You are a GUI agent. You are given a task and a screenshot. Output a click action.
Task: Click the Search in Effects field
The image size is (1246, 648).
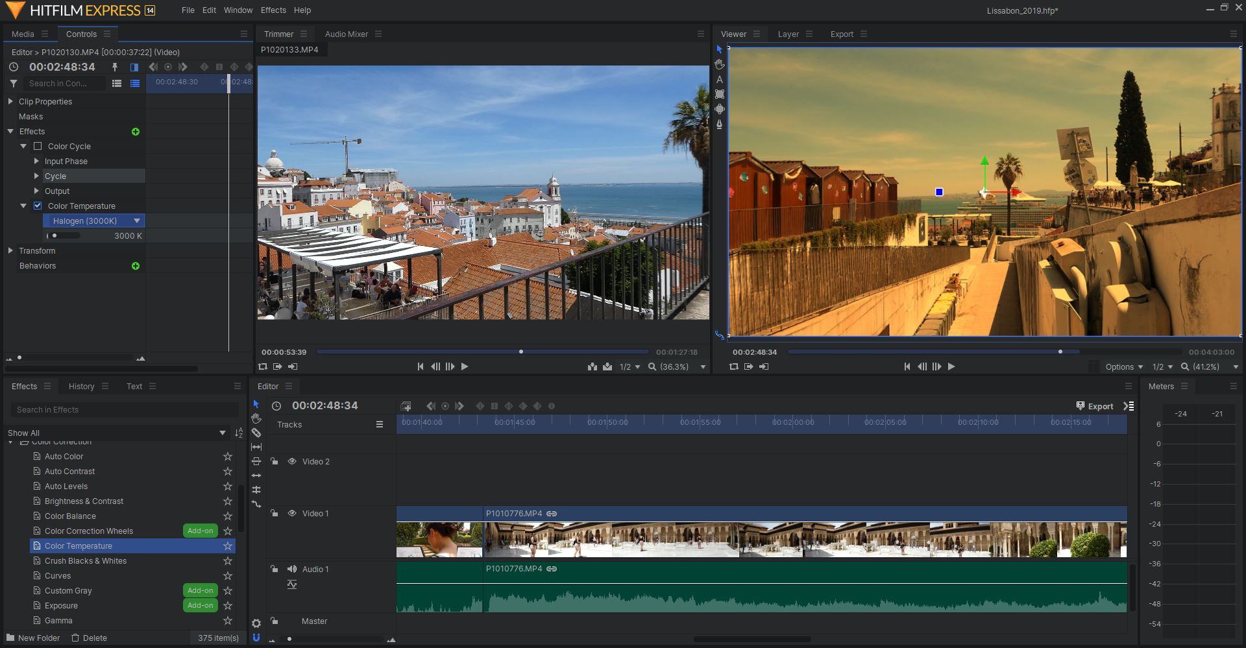[x=123, y=410]
